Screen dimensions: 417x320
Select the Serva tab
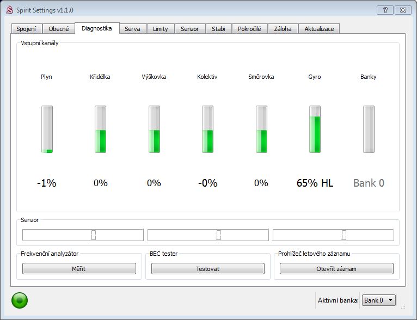pos(132,29)
